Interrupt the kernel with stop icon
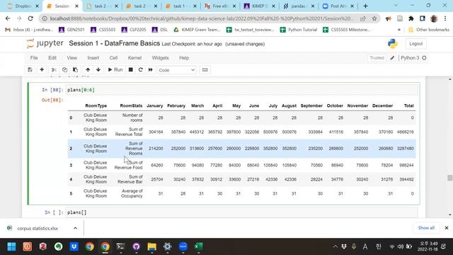 point(130,69)
